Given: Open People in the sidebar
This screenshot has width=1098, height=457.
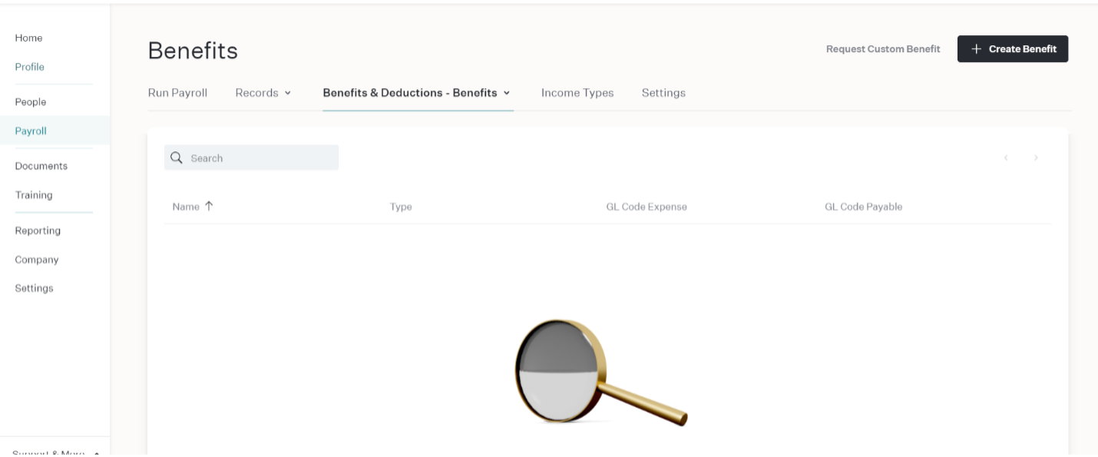Looking at the screenshot, I should pyautogui.click(x=31, y=101).
